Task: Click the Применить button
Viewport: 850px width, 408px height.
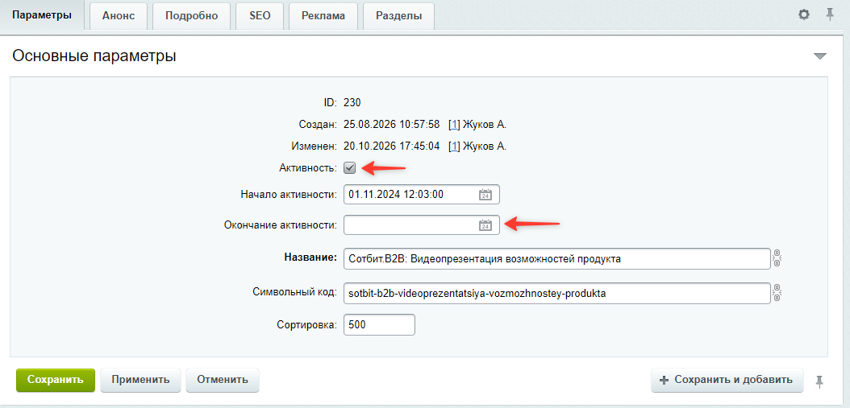Action: [140, 380]
